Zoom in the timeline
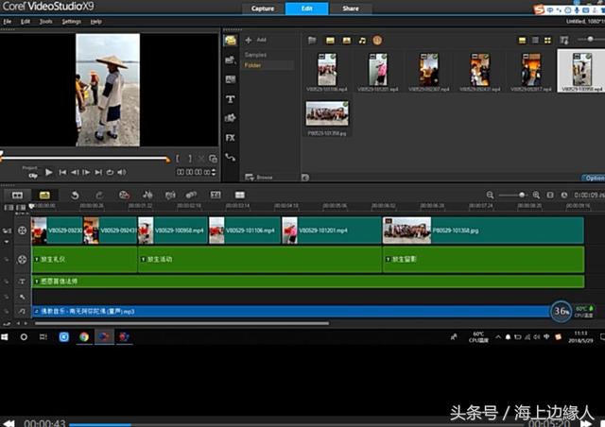Viewport: 605px width, 427px height. 536,196
